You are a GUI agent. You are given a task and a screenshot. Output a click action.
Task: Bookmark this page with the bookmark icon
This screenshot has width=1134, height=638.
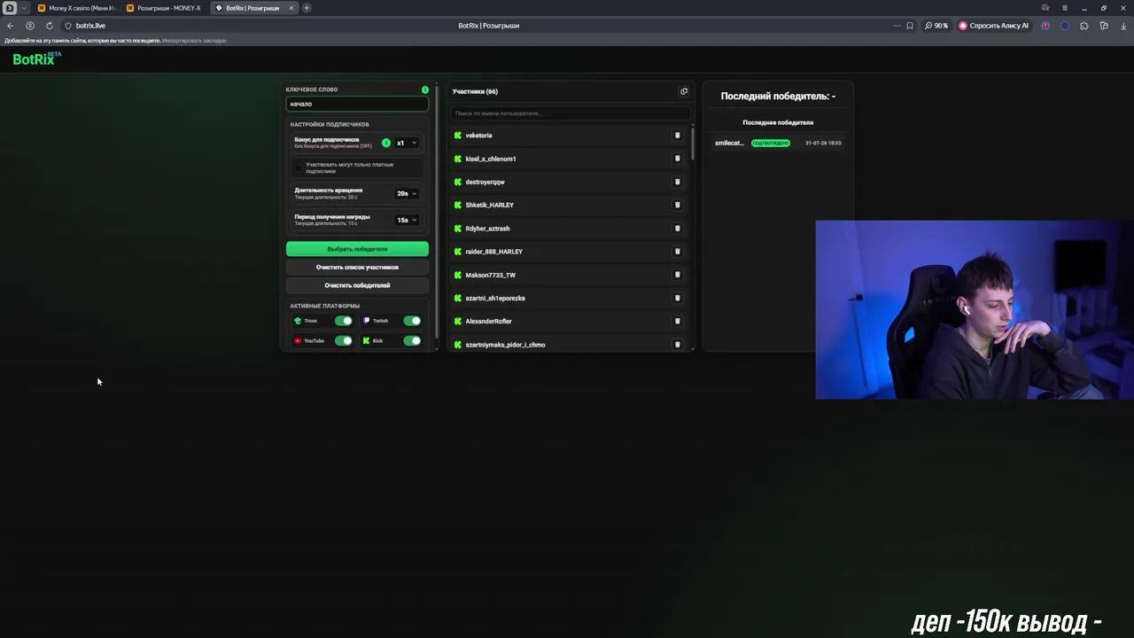(910, 26)
